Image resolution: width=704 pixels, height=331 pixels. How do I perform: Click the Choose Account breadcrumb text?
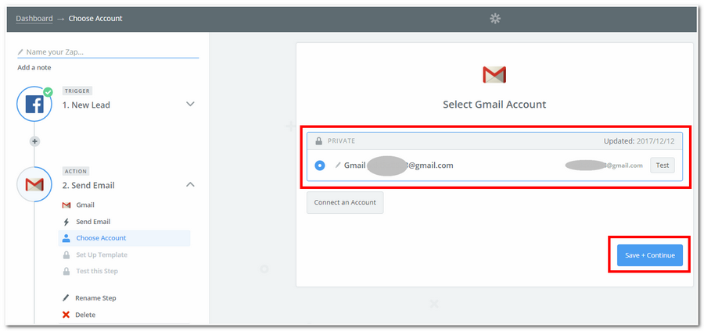(x=95, y=19)
